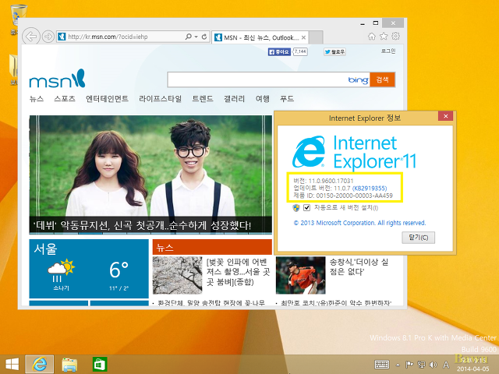Click the browser forward arrow button
Image resolution: width=499 pixels, height=374 pixels.
48,37
